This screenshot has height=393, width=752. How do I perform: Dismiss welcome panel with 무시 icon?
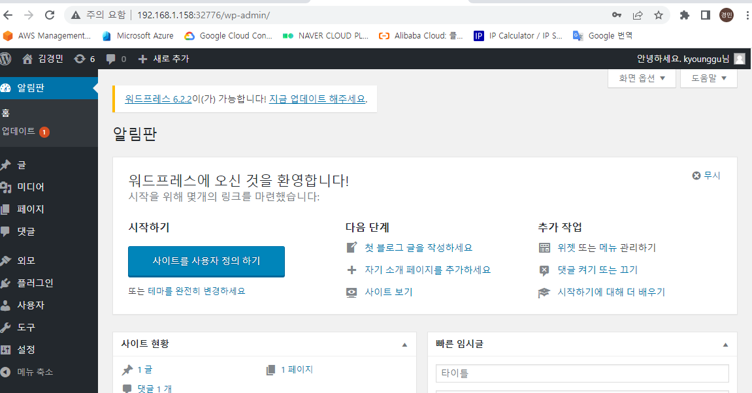pyautogui.click(x=706, y=176)
